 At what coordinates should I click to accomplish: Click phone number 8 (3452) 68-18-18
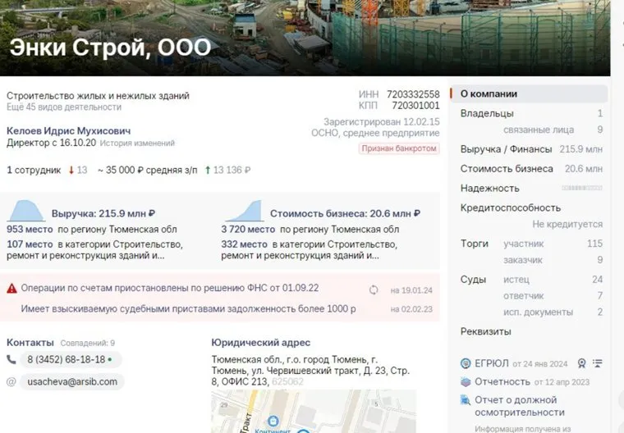[65, 359]
